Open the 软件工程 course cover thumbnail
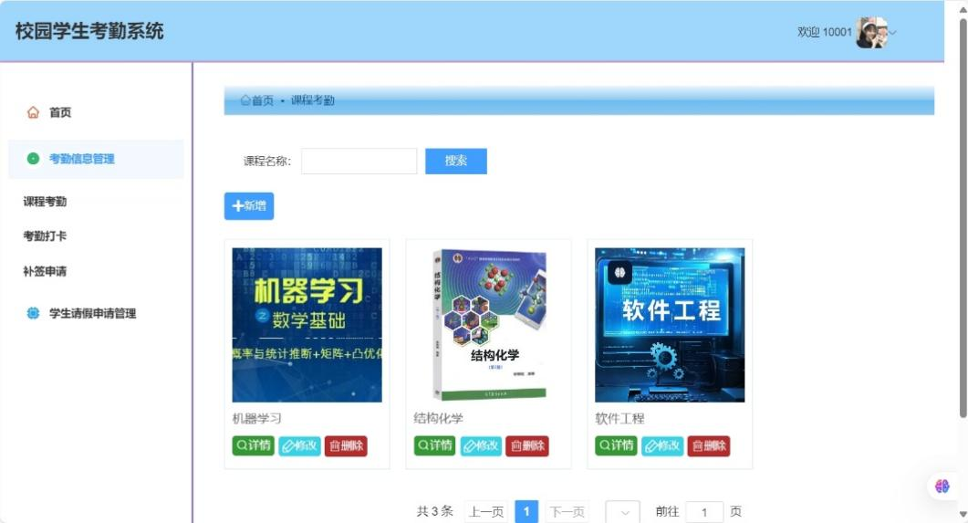Screen dimensions: 968x523 point(670,325)
